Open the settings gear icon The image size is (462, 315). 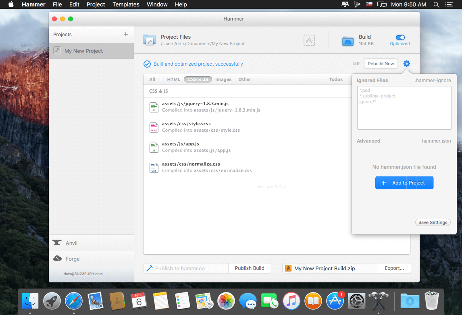407,64
